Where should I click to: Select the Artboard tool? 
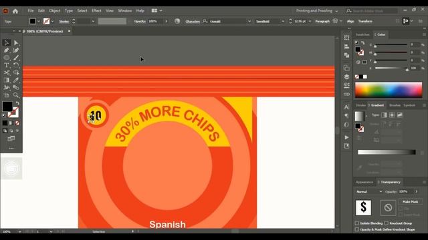(7, 95)
